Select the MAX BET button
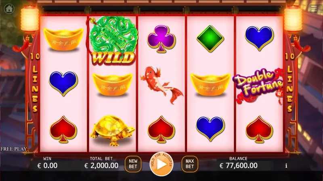323x181 pixels. coord(190,164)
